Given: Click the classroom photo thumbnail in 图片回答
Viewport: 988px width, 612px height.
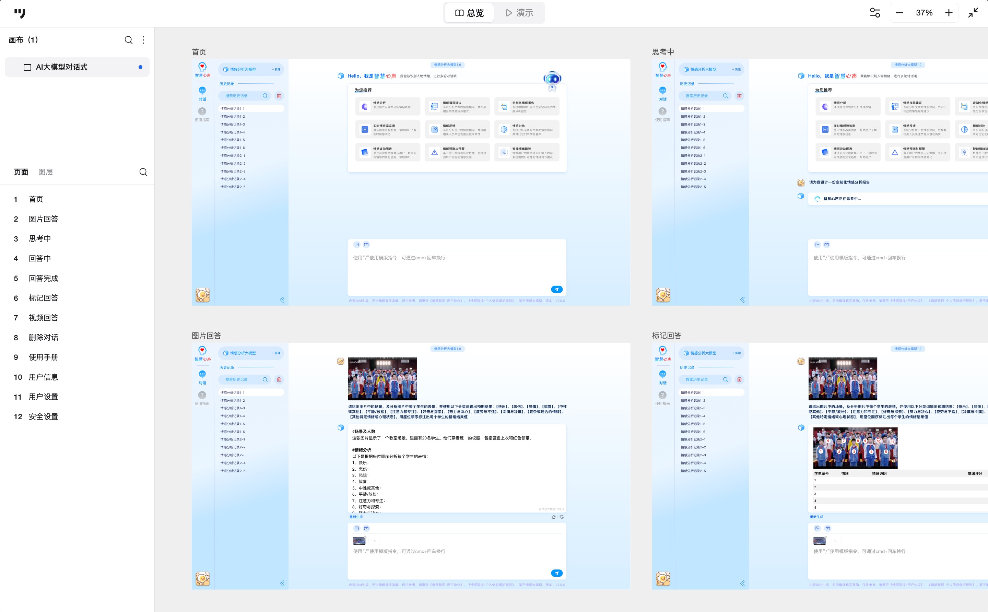Looking at the screenshot, I should click(382, 379).
